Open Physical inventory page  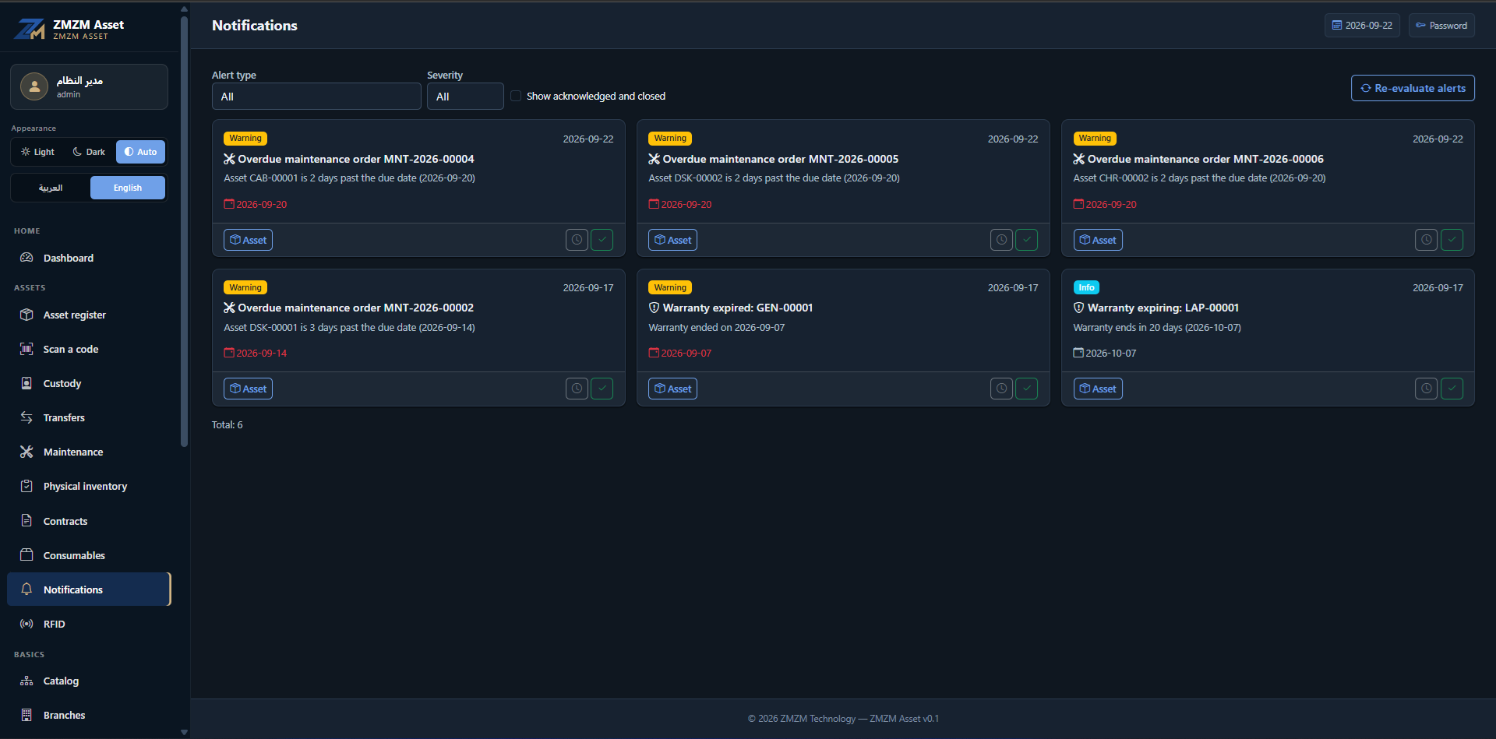[x=89, y=486]
